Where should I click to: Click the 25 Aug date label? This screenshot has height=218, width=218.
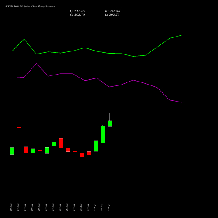pyautogui.click(x=60, y=208)
